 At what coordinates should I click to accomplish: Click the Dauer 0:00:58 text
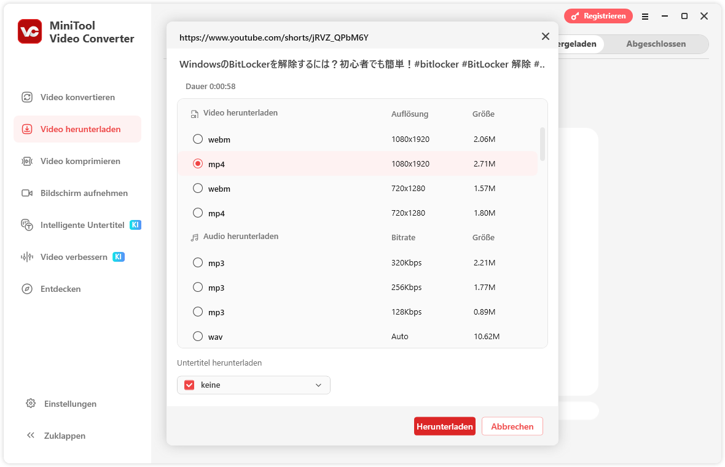pos(210,87)
